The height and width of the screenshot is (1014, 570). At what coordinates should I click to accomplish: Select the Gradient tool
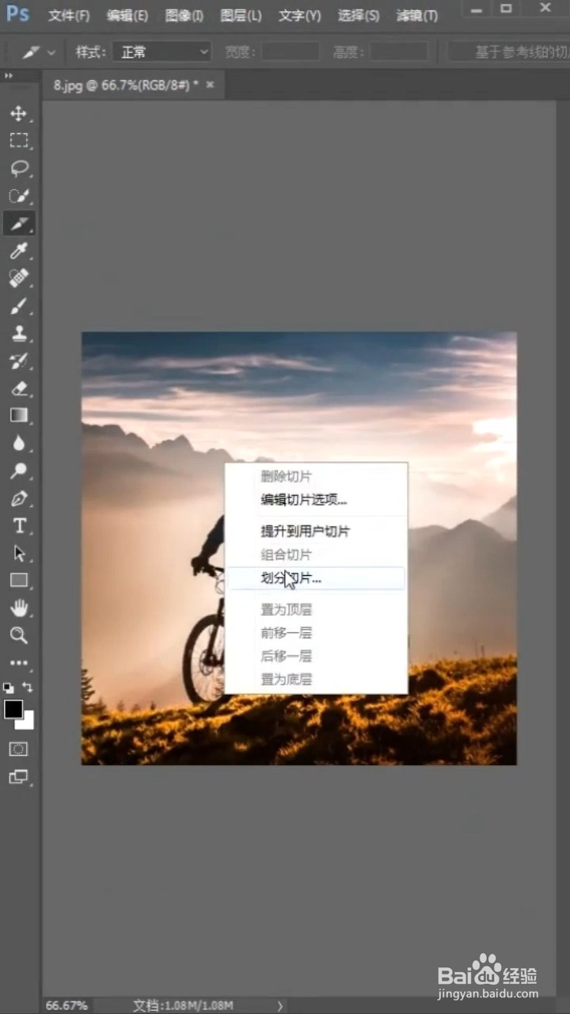[18, 415]
